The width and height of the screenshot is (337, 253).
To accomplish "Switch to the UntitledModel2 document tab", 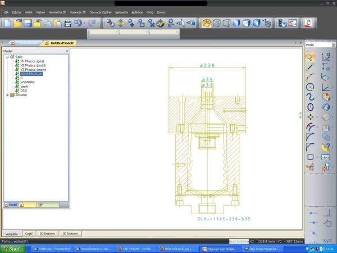I will pos(60,43).
